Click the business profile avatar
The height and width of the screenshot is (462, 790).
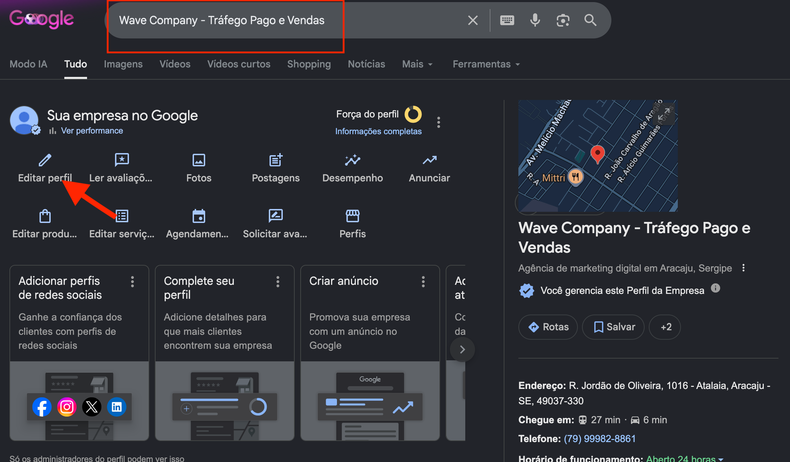24,121
